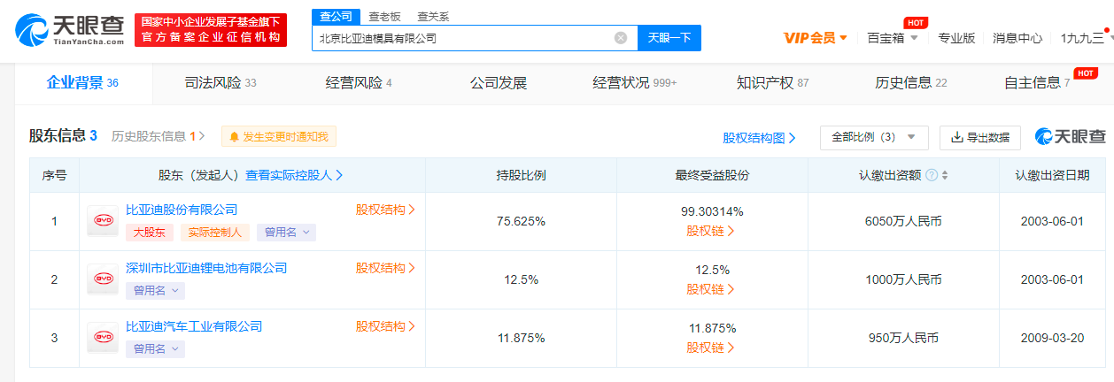
Task: Open 股权链 under 12.5%
Action: tap(711, 289)
